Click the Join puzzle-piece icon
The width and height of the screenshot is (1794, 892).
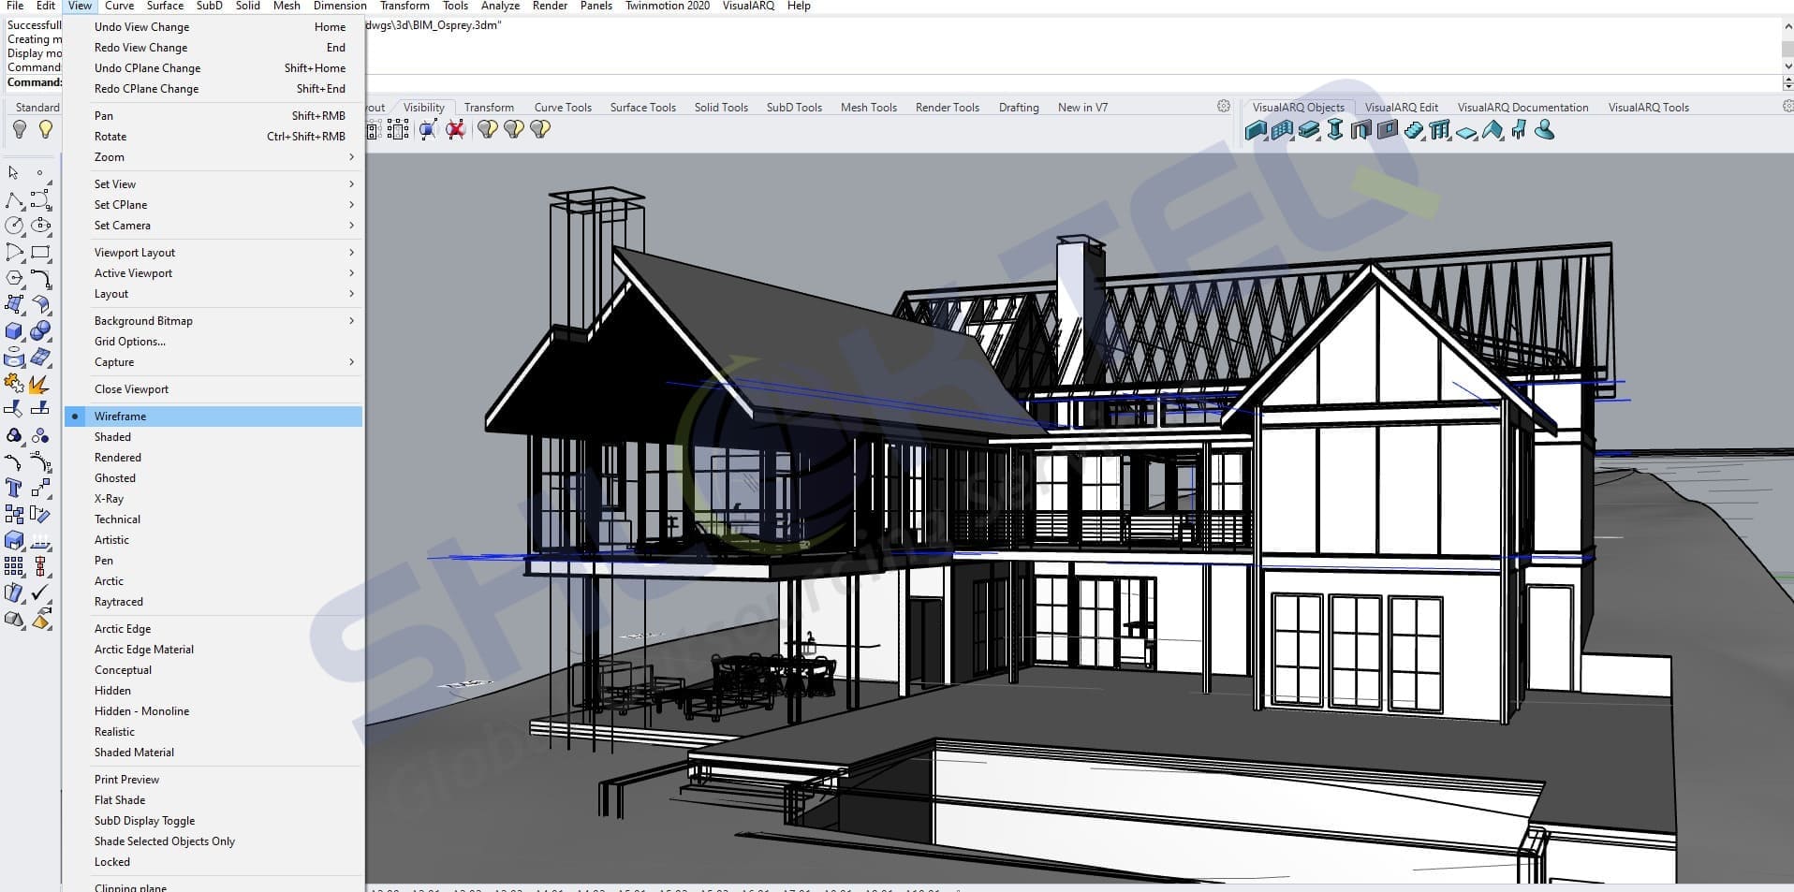(14, 384)
